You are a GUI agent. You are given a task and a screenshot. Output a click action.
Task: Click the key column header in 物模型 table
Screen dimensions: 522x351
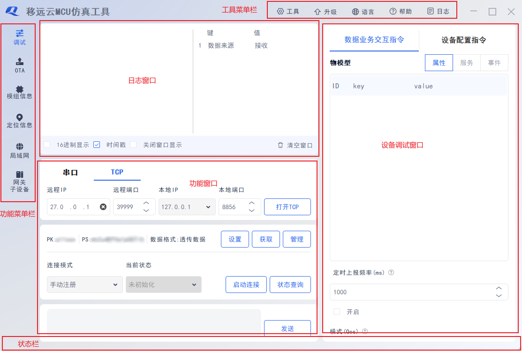tap(358, 86)
